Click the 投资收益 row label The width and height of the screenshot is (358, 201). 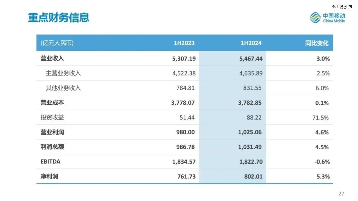[x=52, y=117]
